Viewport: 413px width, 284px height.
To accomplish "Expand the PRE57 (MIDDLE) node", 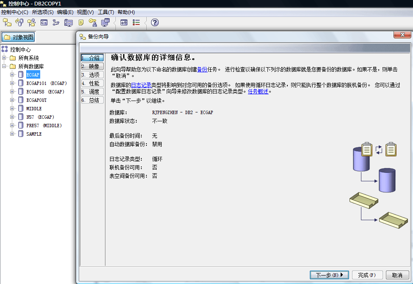I will point(12,125).
